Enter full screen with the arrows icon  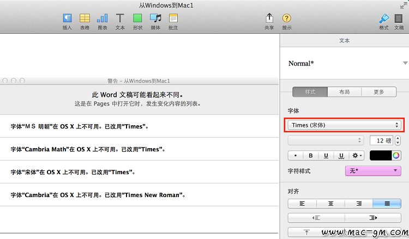(x=404, y=5)
